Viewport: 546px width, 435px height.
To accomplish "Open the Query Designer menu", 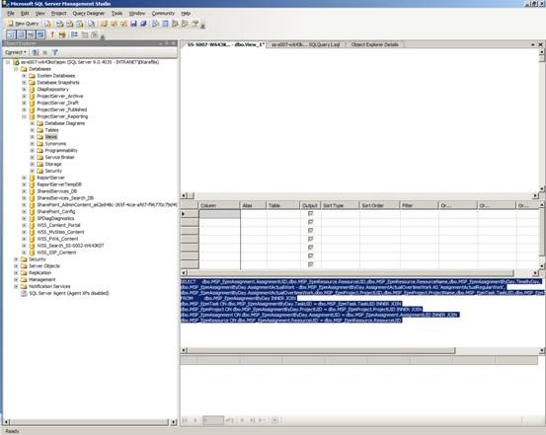I will click(89, 13).
